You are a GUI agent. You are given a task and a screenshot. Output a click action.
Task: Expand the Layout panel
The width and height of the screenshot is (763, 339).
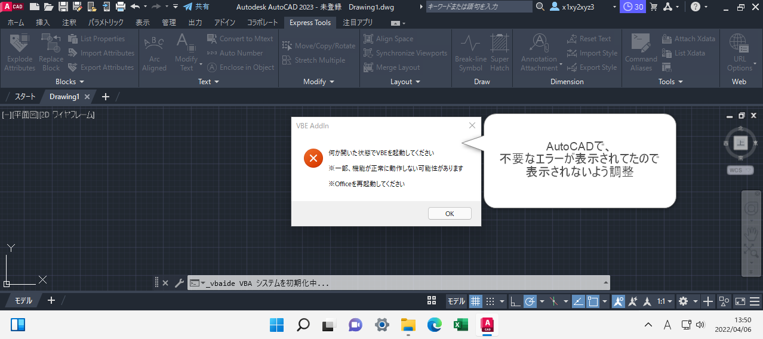click(x=405, y=82)
